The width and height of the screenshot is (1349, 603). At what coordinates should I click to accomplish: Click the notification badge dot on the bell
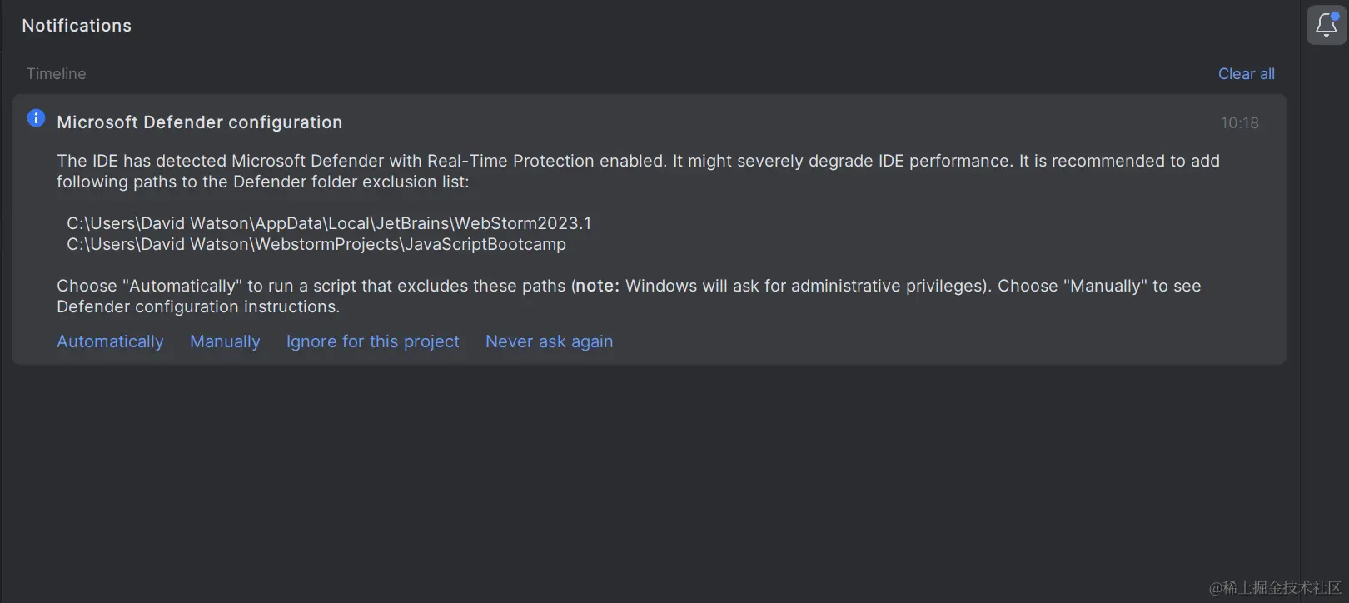[x=1336, y=14]
